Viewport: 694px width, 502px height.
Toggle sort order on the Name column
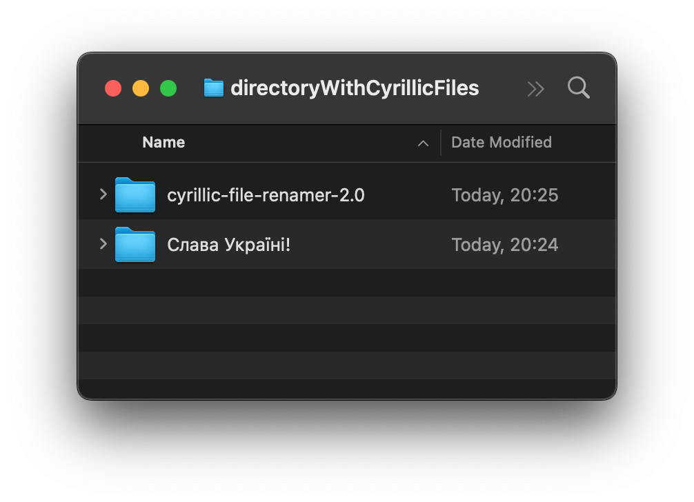click(x=163, y=143)
